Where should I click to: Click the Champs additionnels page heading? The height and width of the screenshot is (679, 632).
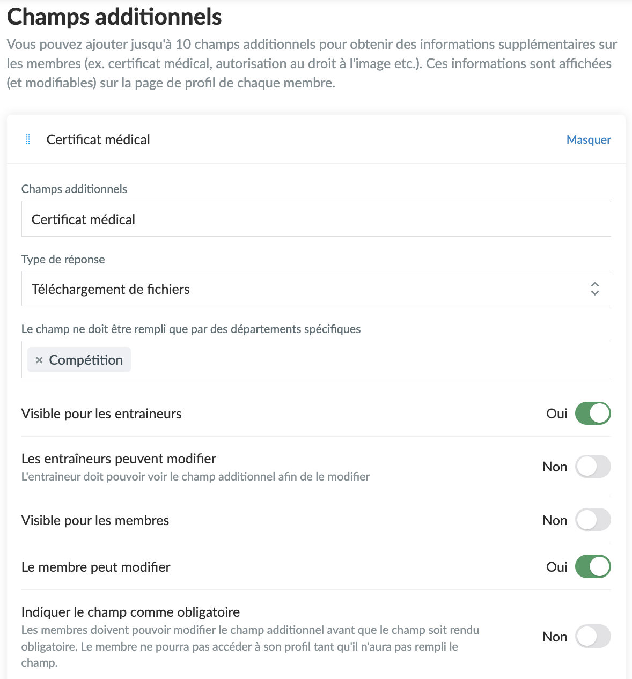click(x=114, y=17)
